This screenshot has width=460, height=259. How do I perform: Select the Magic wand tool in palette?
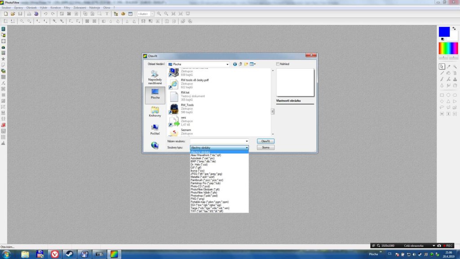[455, 67]
